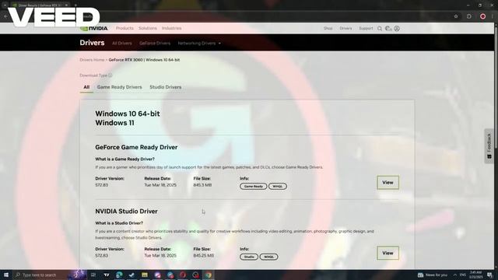498x280 pixels.
Task: Open TradingView icon on the taskbar
Action: click(x=107, y=275)
